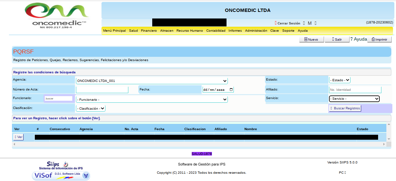Click the Buscar Registros button
The width and height of the screenshot is (396, 181).
point(345,108)
